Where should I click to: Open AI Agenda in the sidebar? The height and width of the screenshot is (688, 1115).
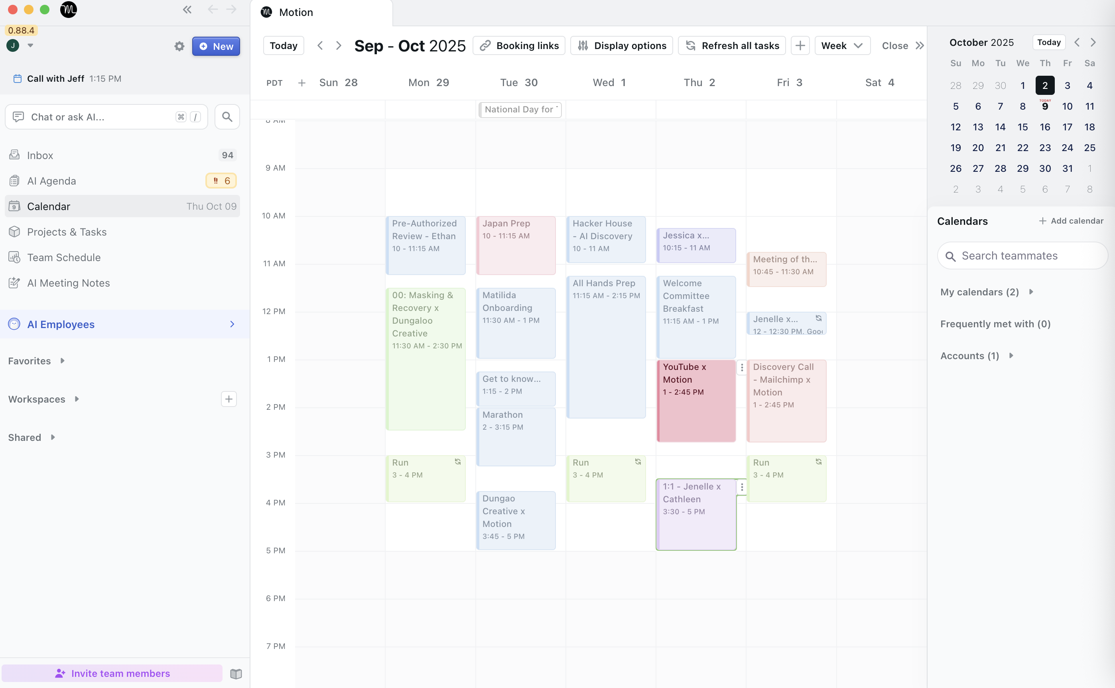click(x=51, y=181)
